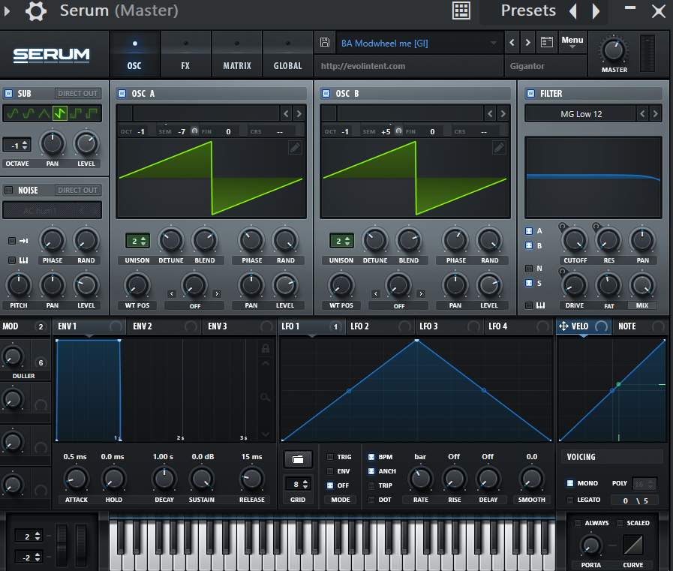Disable the FILTER module
This screenshot has height=571, width=673.
pyautogui.click(x=530, y=93)
